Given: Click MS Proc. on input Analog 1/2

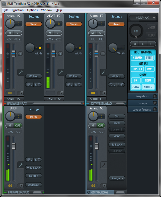Looking at the screenshot, I should tap(34, 76).
